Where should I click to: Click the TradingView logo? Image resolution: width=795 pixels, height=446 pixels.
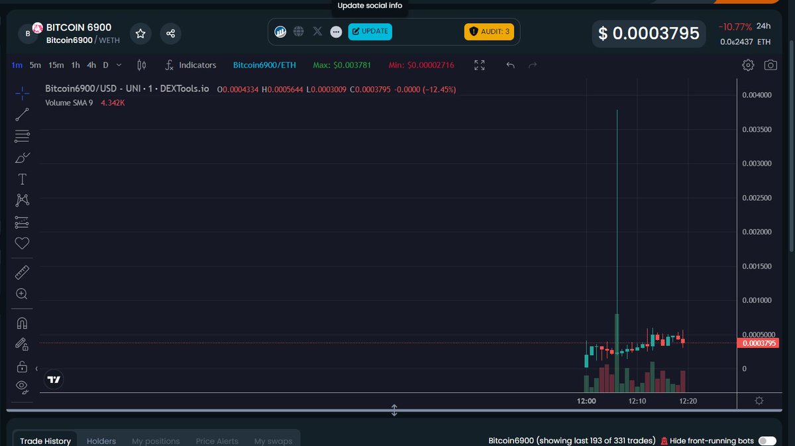click(54, 380)
